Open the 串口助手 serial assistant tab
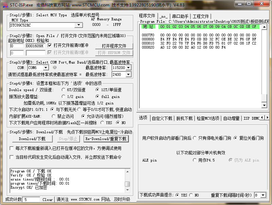The width and height of the screenshot is (272, 205). [180, 16]
